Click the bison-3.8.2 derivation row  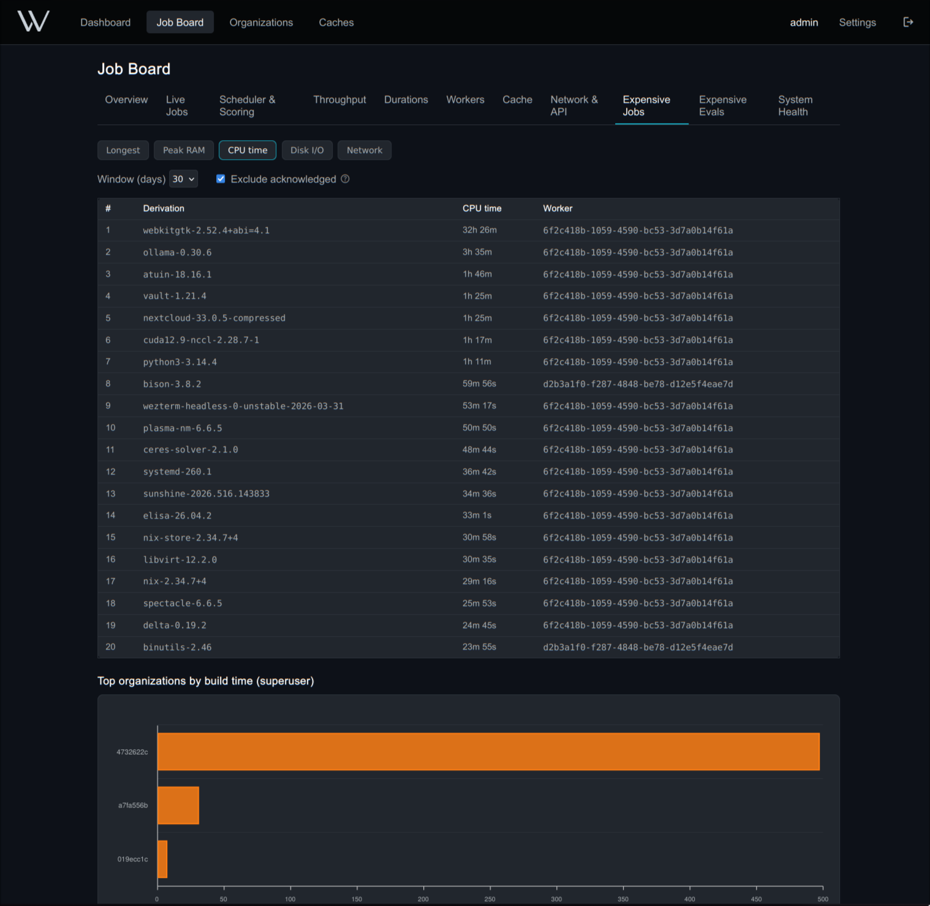coord(469,384)
